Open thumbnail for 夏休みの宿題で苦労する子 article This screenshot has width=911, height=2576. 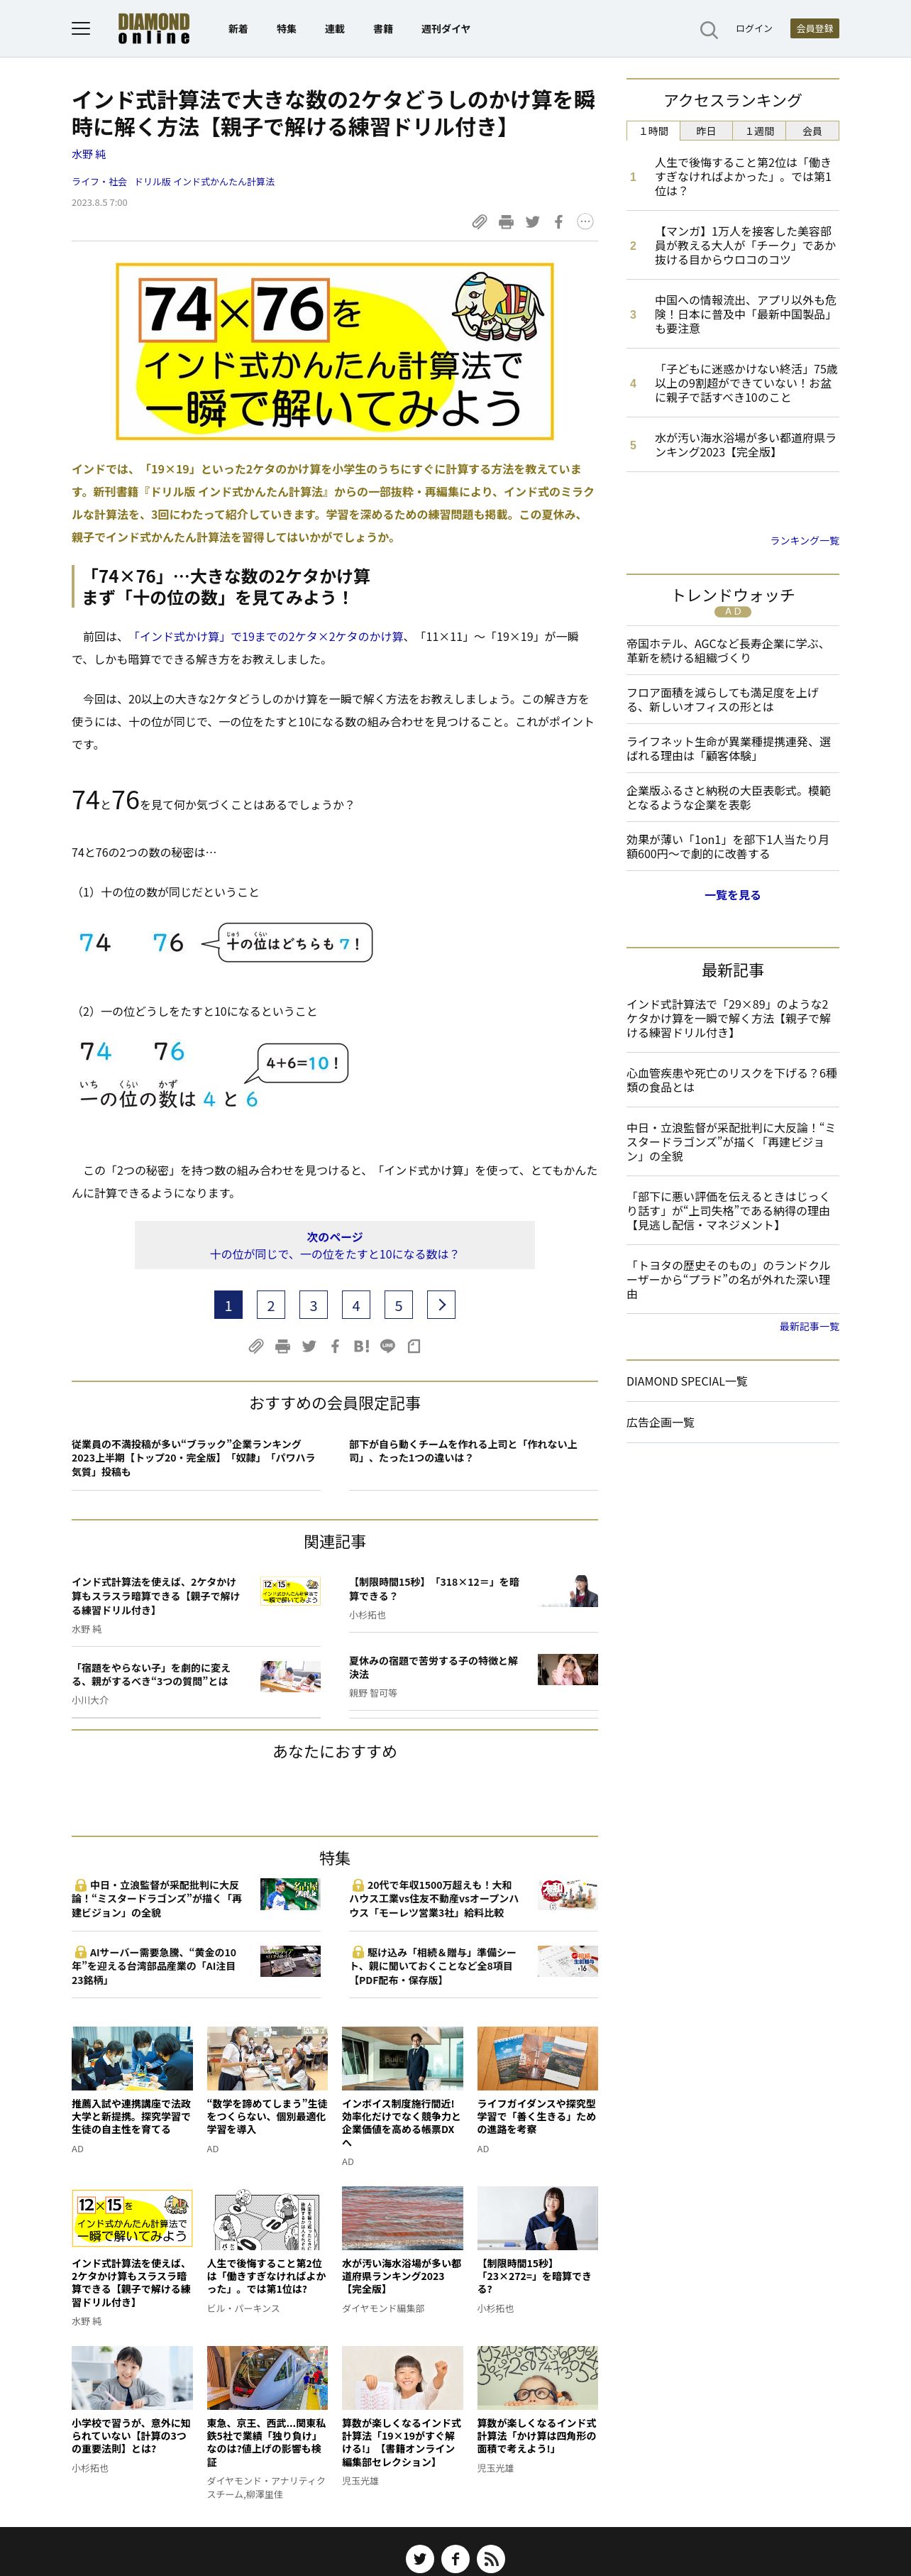567,1669
